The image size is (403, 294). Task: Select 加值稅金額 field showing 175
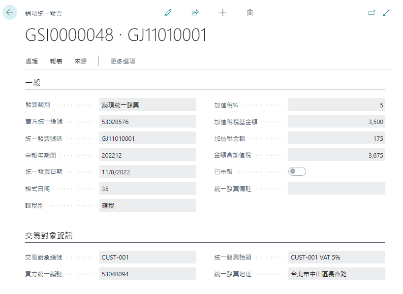click(x=337, y=138)
